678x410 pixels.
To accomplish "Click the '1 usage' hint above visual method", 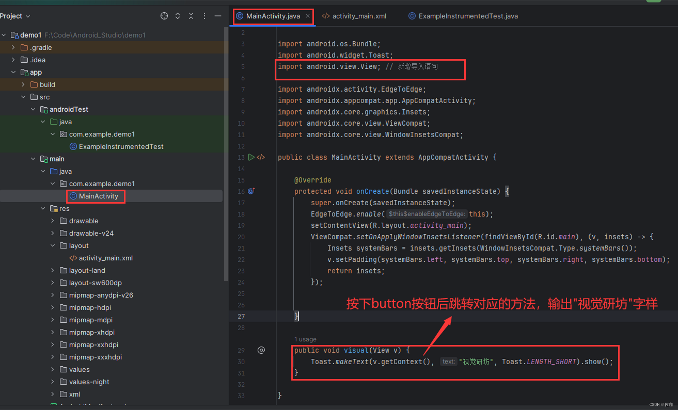I will coord(305,339).
